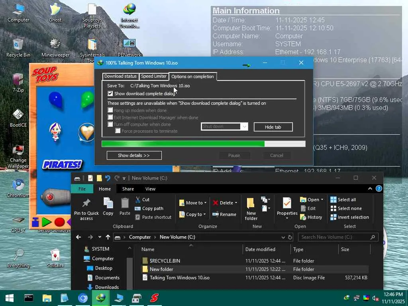Image resolution: width=408 pixels, height=306 pixels.
Task: Expand the Open dropdown in ribbon
Action: coord(322,200)
